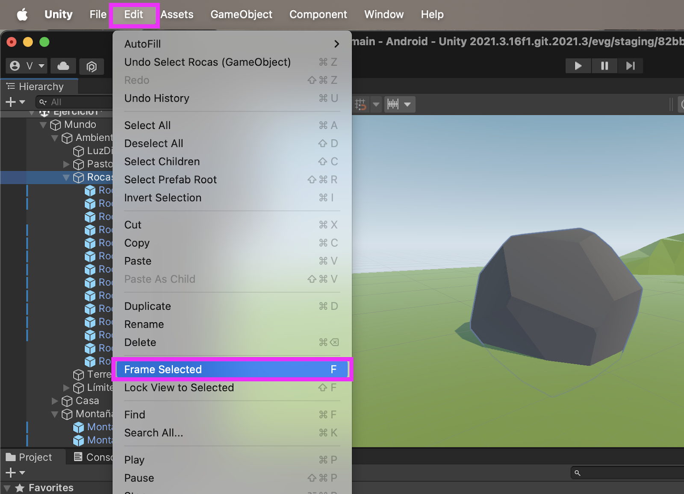
Task: Choose Select Prefab Root
Action: pos(232,179)
